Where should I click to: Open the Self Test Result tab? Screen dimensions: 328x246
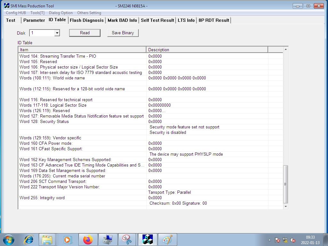pos(157,20)
